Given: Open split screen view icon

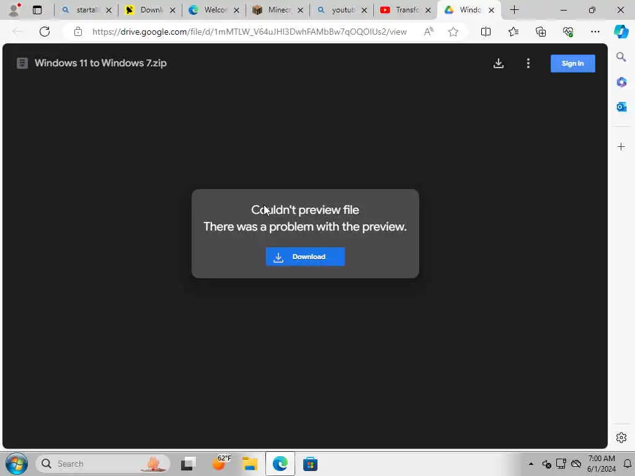Looking at the screenshot, I should pyautogui.click(x=486, y=32).
